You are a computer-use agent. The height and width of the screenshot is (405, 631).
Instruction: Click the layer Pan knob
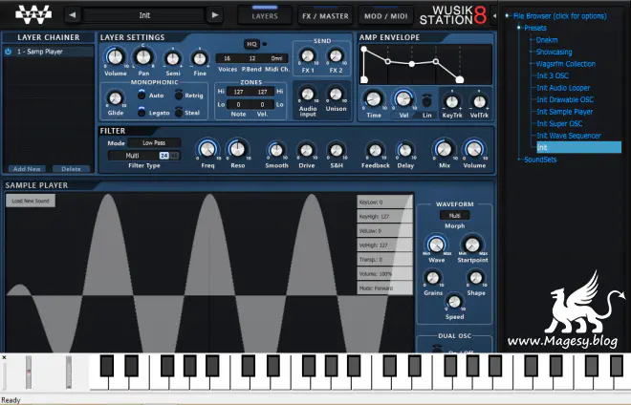143,57
